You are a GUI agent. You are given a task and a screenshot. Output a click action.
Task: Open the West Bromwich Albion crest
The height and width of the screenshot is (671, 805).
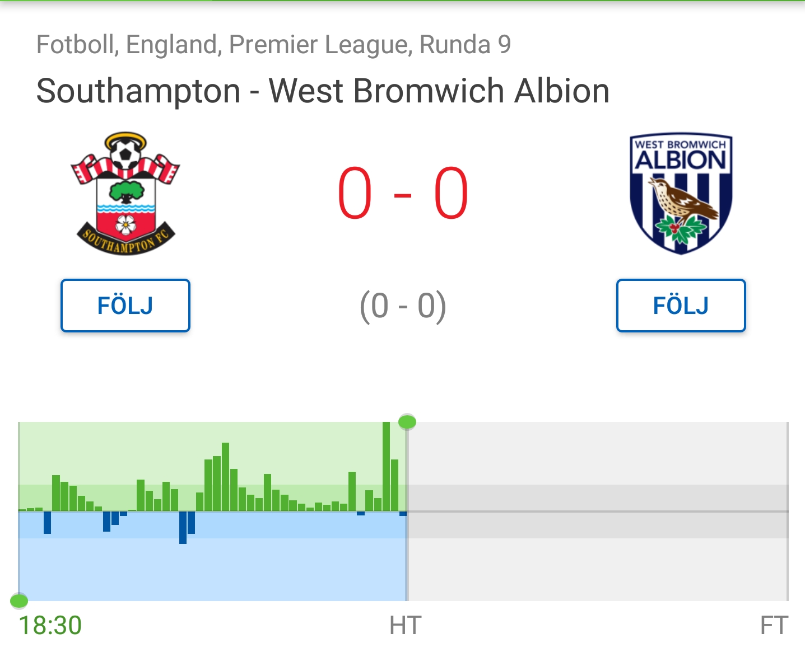(681, 194)
